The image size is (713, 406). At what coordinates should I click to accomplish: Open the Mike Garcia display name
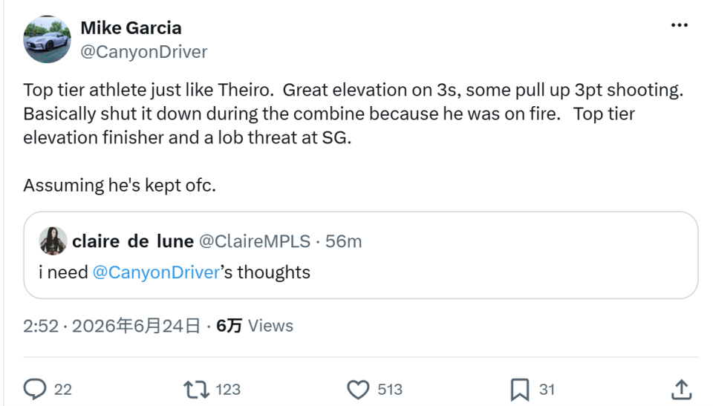pyautogui.click(x=131, y=27)
